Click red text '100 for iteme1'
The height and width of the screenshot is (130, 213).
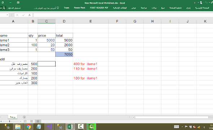[x=85, y=78]
